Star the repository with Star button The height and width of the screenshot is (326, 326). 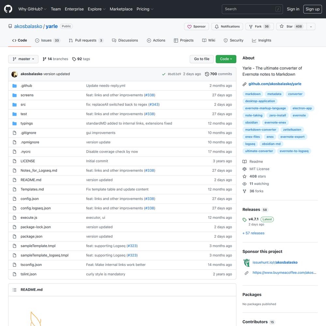[x=291, y=27]
